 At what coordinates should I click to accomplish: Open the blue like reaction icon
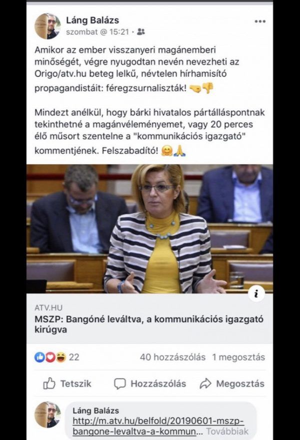(x=39, y=357)
